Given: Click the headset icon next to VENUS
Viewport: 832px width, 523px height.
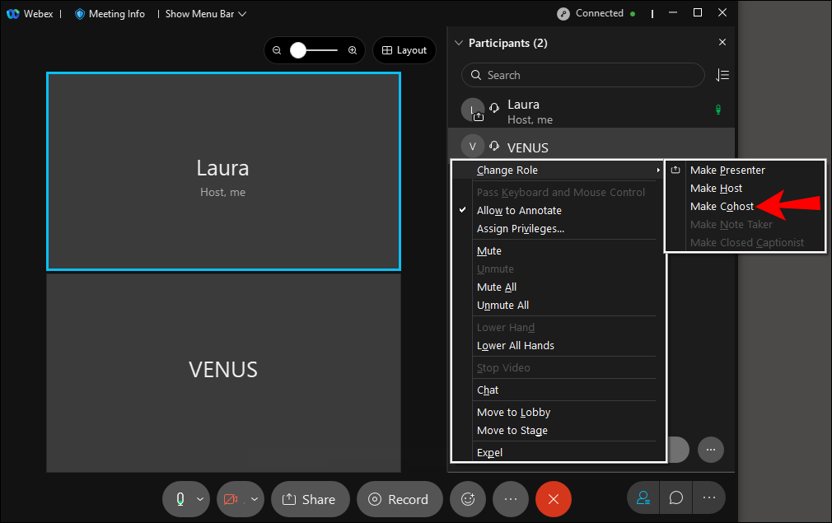Looking at the screenshot, I should coord(494,146).
